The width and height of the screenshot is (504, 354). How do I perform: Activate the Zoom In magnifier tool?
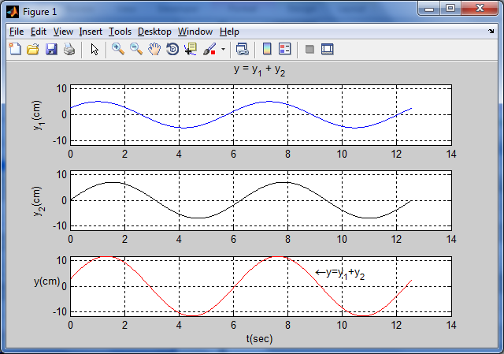click(118, 49)
